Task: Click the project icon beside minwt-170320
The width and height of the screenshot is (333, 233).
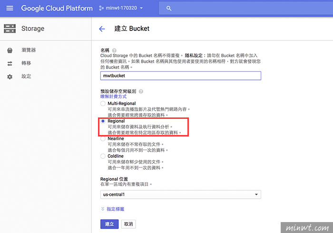Action: click(101, 8)
